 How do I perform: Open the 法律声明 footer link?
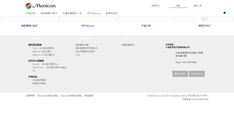[30, 96]
